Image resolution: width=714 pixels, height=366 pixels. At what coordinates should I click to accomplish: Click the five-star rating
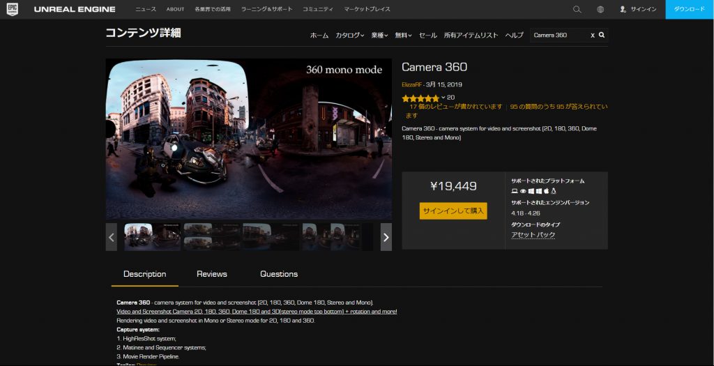[420, 98]
